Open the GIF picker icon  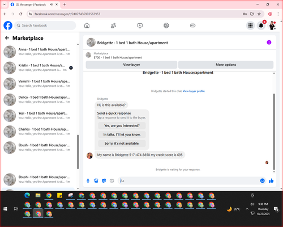point(112,181)
